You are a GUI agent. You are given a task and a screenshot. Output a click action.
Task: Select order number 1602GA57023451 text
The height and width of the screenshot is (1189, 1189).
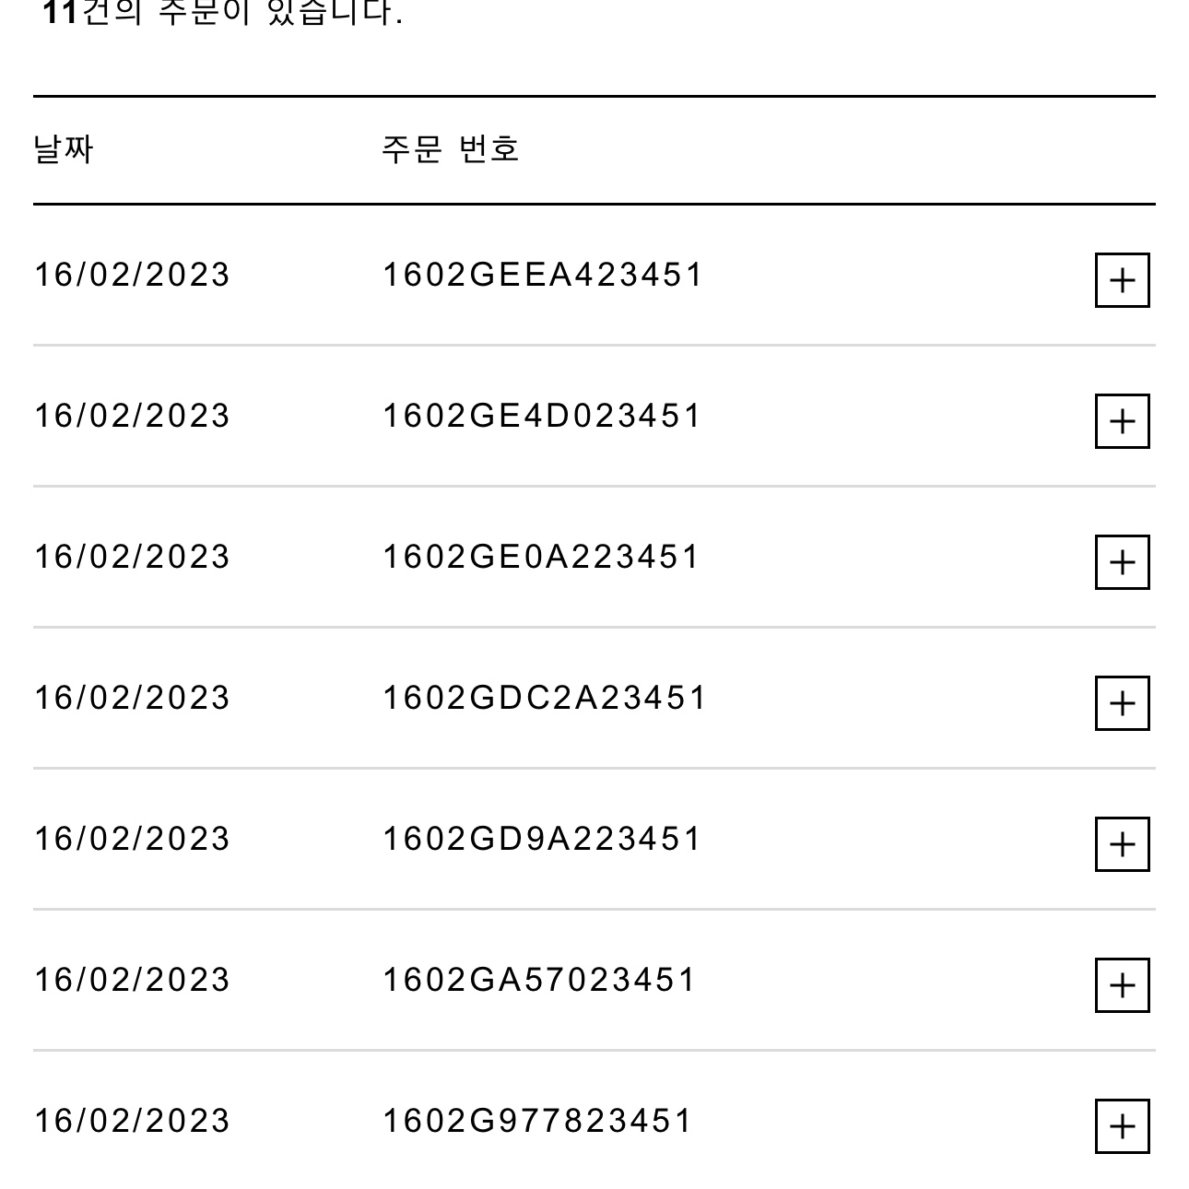pos(539,980)
